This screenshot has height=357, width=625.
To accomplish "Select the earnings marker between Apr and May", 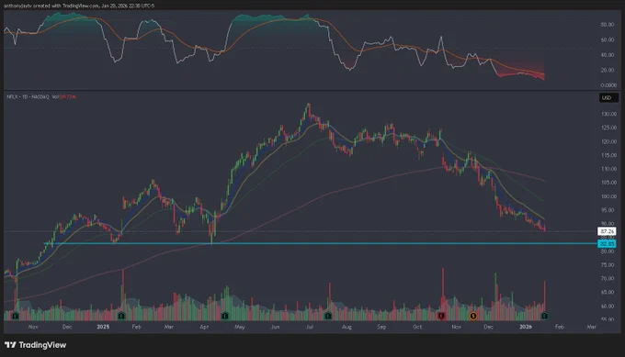I will coord(225,316).
